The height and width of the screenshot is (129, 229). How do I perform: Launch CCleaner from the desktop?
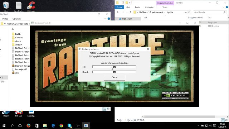(31, 6)
